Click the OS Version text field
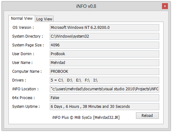 [104, 28]
